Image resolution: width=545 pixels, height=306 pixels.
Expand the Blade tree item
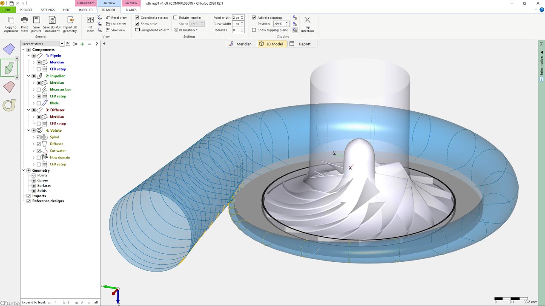point(34,103)
